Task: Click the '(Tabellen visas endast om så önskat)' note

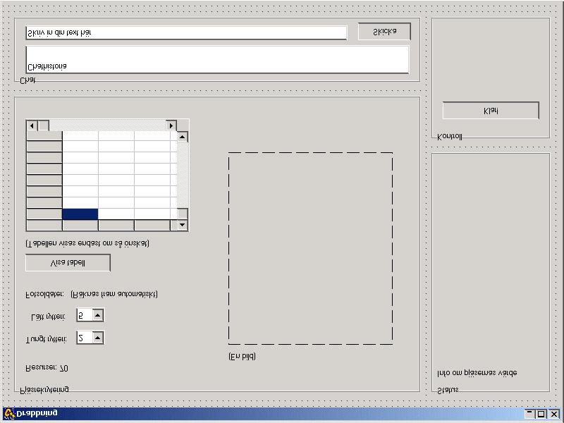Action: click(x=87, y=243)
